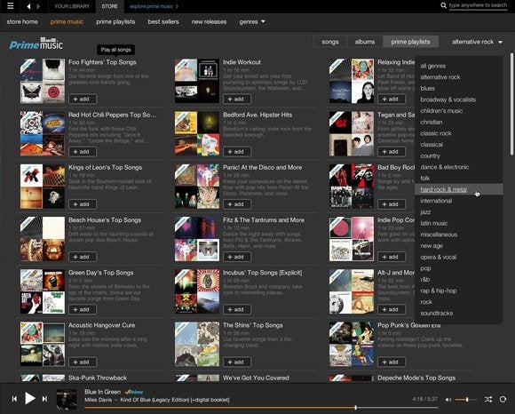Open the prime music section
The height and width of the screenshot is (414, 515).
tap(67, 21)
